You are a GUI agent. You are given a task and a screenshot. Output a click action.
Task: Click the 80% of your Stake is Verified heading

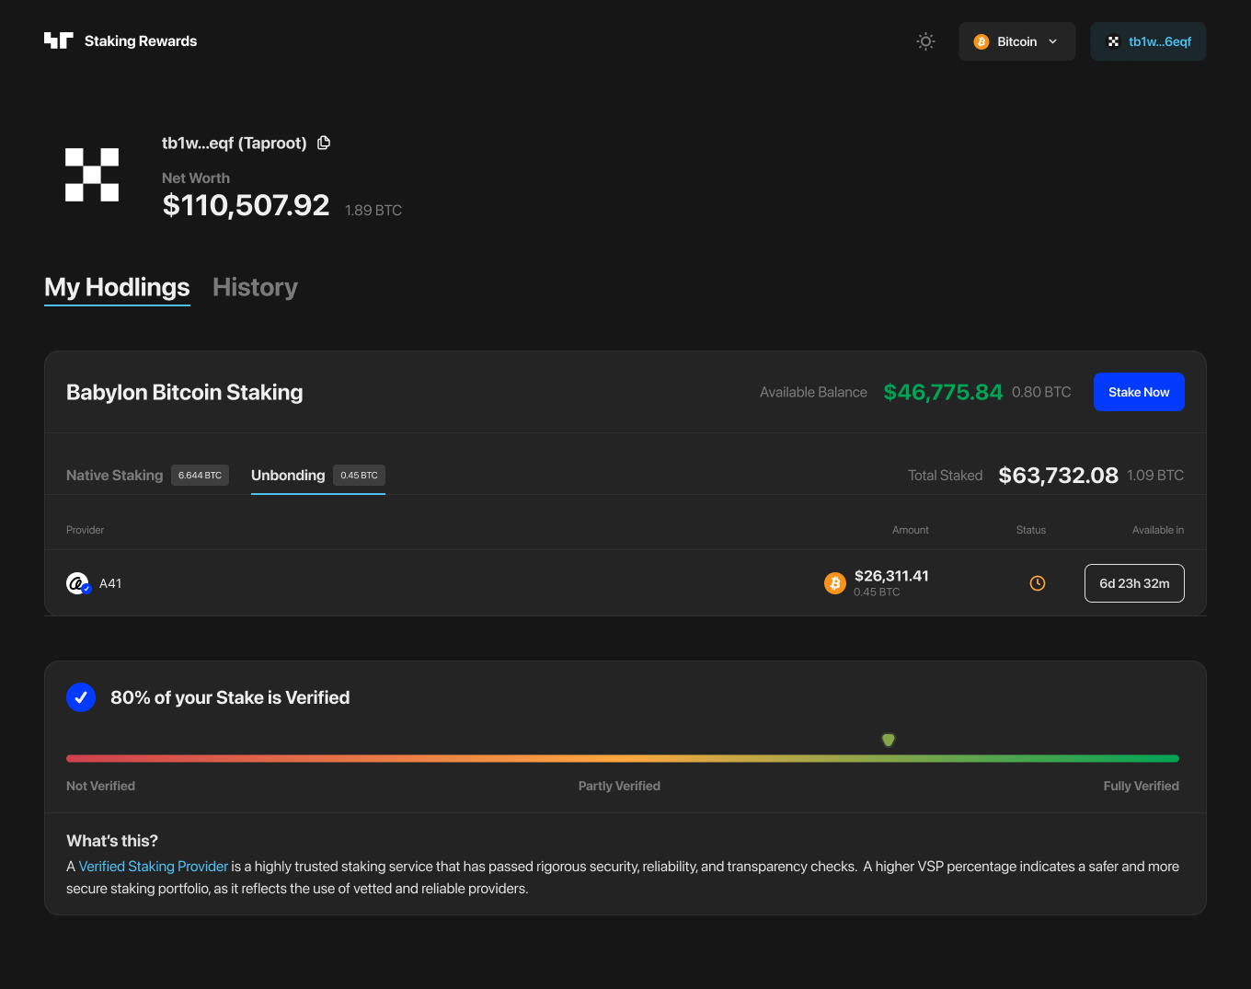pyautogui.click(x=230, y=697)
